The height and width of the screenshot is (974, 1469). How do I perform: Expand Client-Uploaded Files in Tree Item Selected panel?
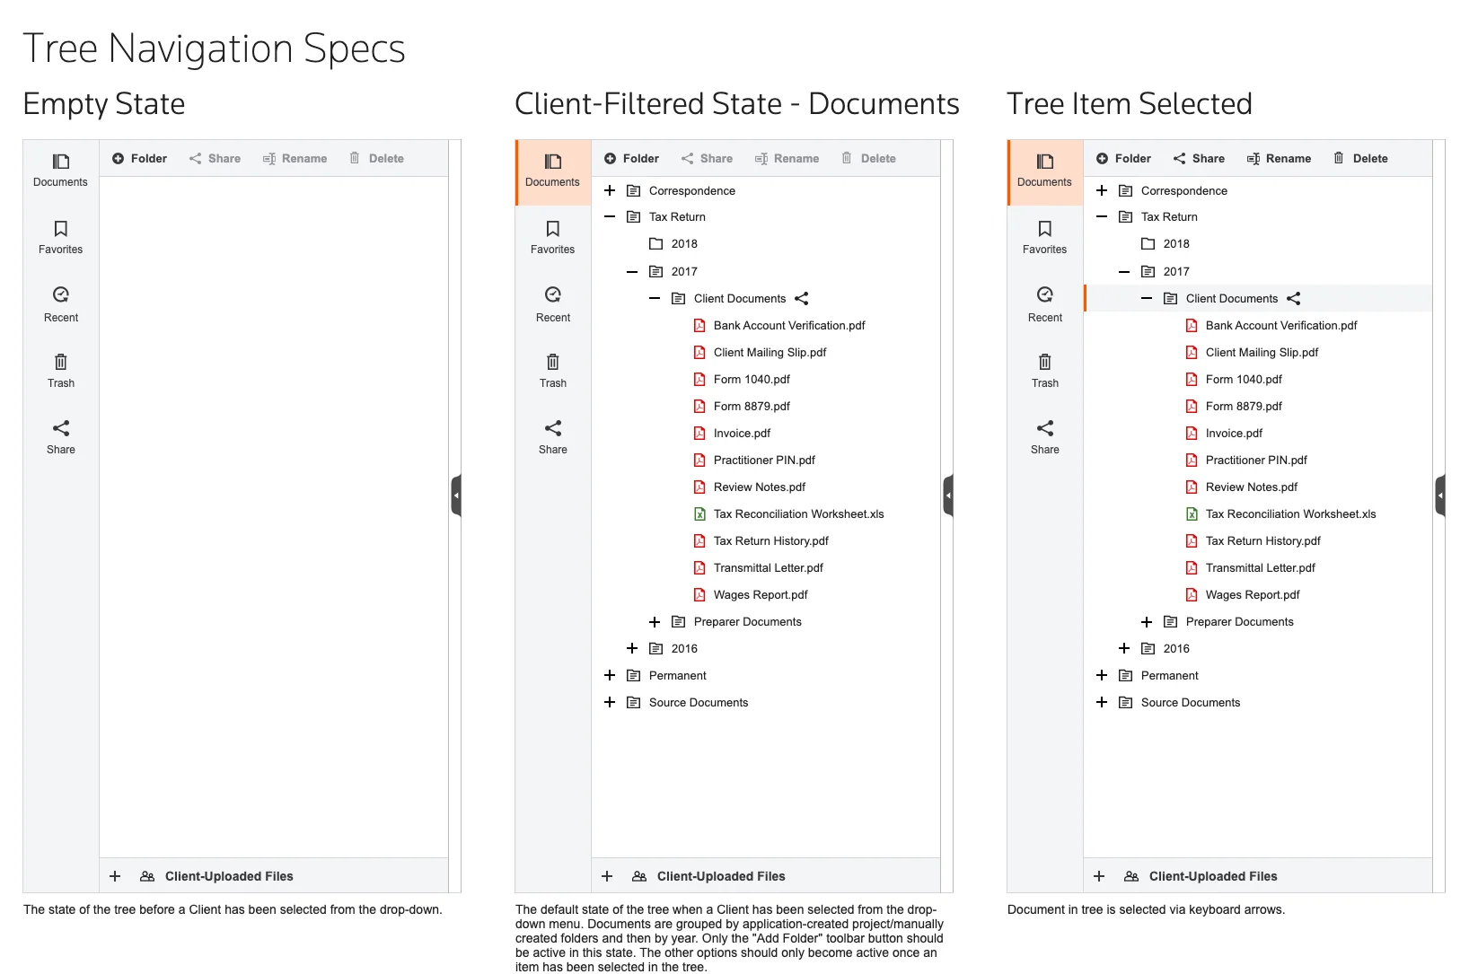point(1099,876)
